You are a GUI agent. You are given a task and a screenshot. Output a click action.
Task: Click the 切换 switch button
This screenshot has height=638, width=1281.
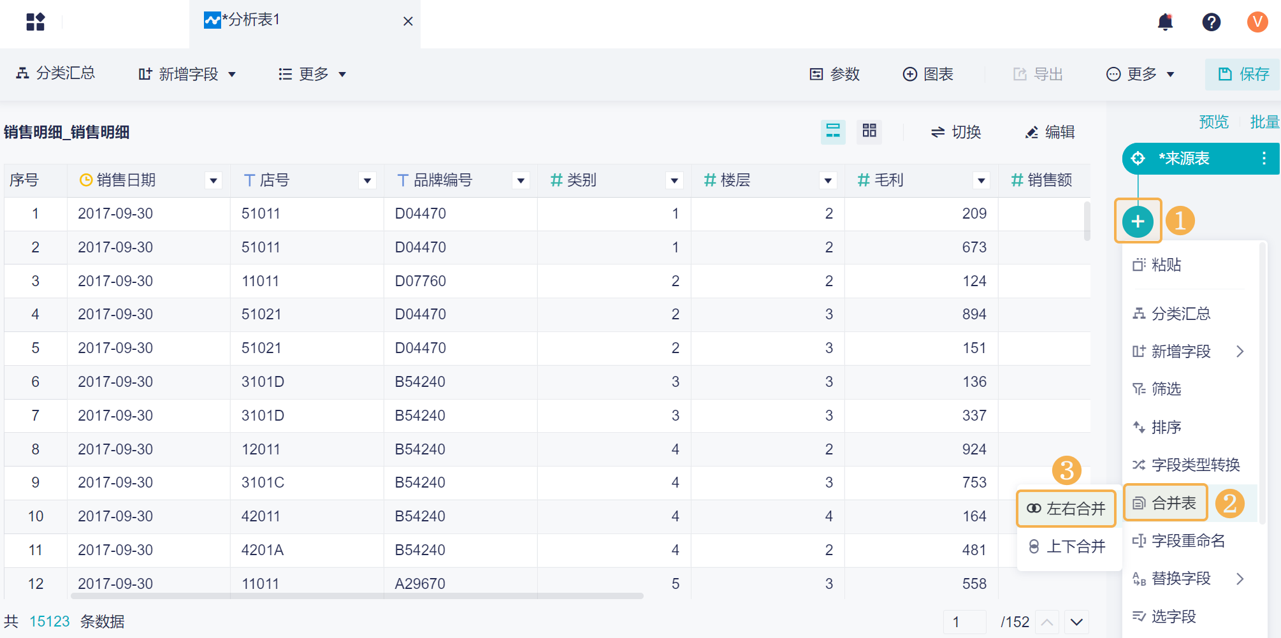pyautogui.click(x=956, y=132)
